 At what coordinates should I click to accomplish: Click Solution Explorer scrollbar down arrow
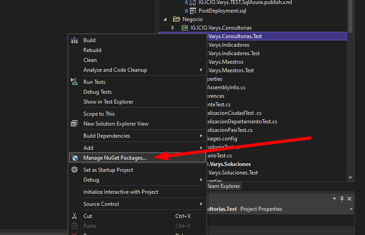click(x=350, y=178)
